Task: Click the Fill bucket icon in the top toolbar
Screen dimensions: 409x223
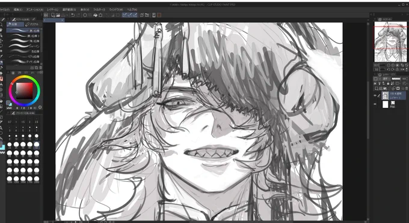Action: 95,15
